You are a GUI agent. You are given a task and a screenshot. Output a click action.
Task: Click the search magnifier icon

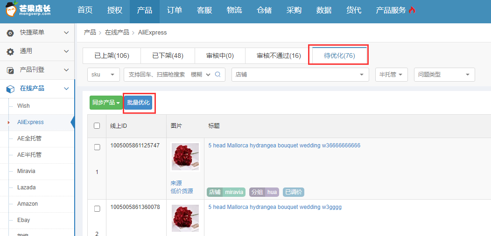218,74
